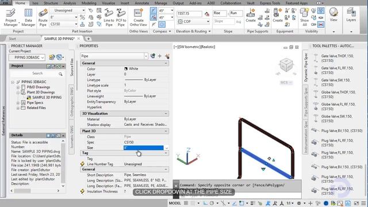368x207 pixels.
Task: Click the Line to Pipe tool
Action: click(109, 17)
